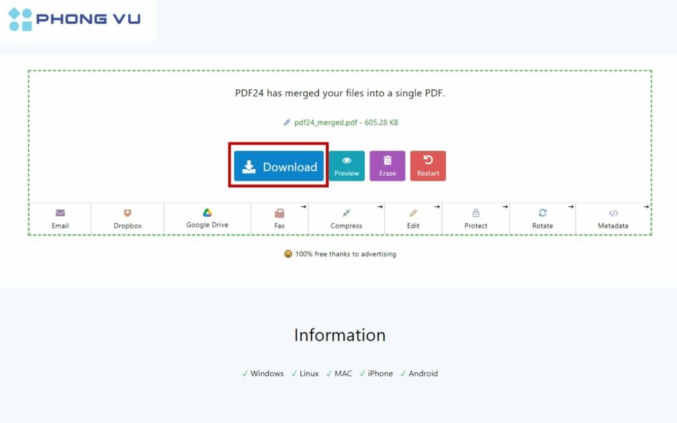Screen dimensions: 677x423
Task: Erase the merged file
Action: click(387, 166)
